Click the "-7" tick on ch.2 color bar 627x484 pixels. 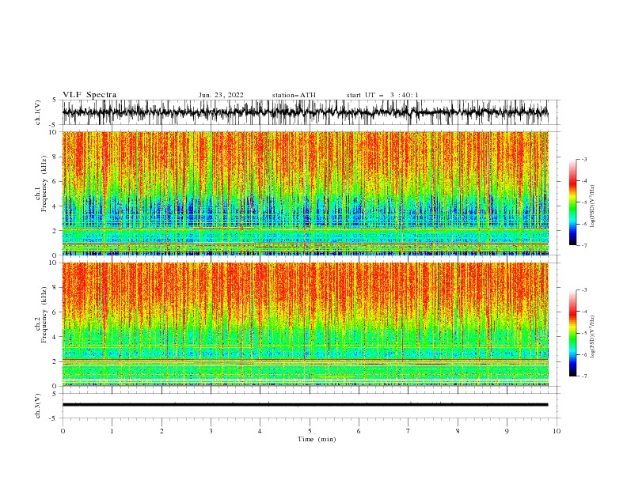tap(583, 376)
